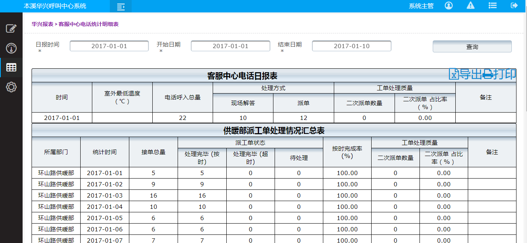
Task: Toggle the sidebar collapse icon next to the title
Action: click(x=120, y=6)
